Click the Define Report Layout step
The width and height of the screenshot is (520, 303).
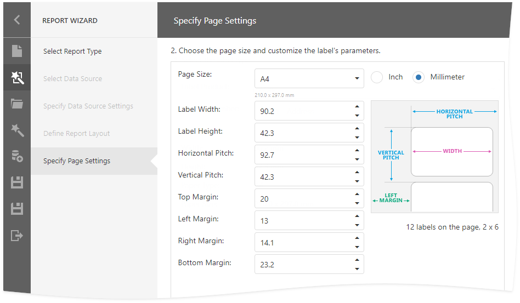(x=76, y=134)
